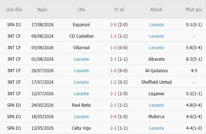This screenshot has width=206, height=134.
Task: Click the 2-0 score against Mallorca
Action: pyautogui.click(x=113, y=117)
